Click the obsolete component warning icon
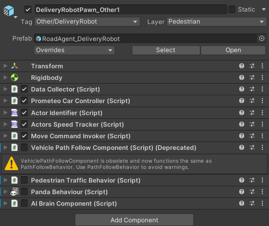The image size is (269, 226). 11,164
